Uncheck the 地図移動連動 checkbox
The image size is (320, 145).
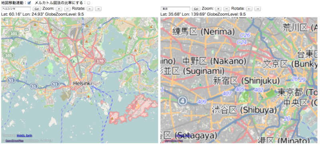(29, 3)
